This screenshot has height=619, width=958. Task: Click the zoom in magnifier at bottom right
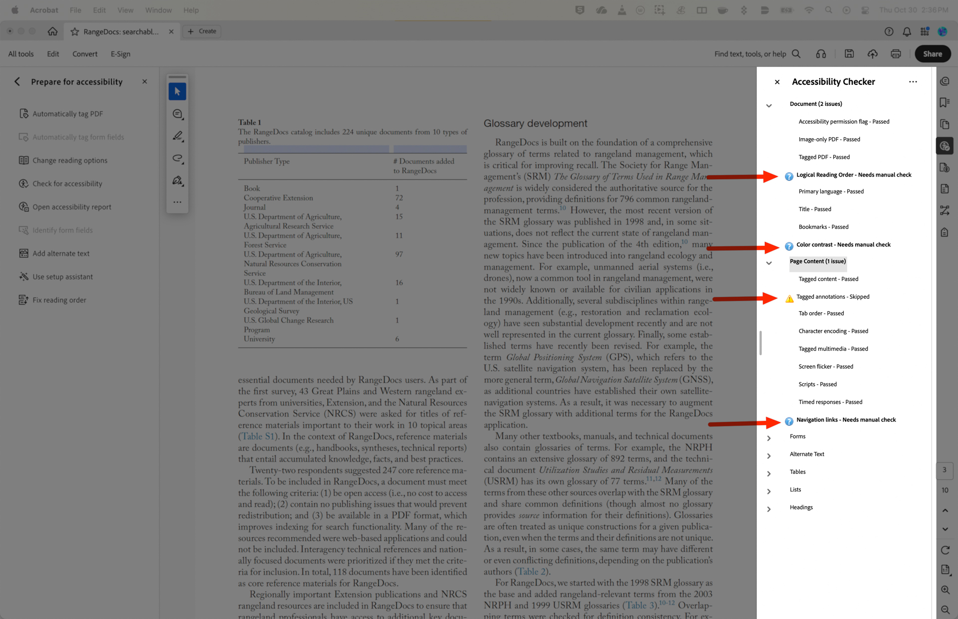click(x=946, y=590)
